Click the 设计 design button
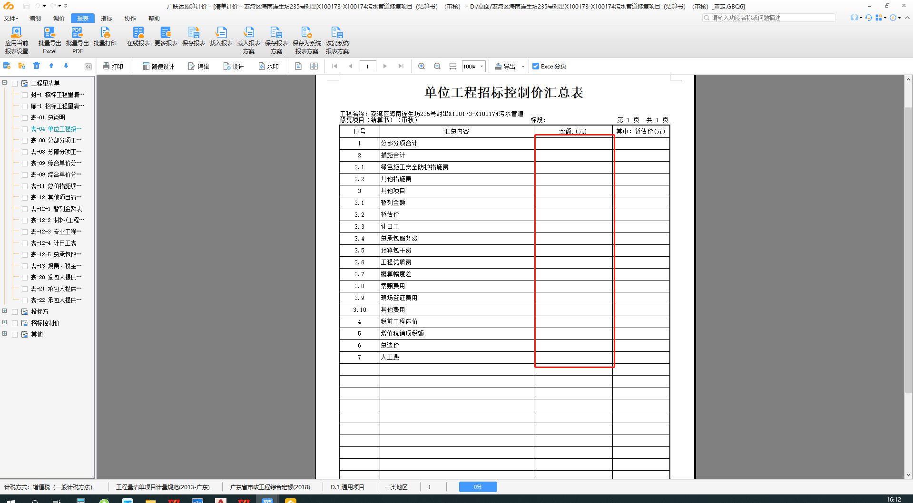Viewport: 913px width, 503px height. pyautogui.click(x=234, y=66)
